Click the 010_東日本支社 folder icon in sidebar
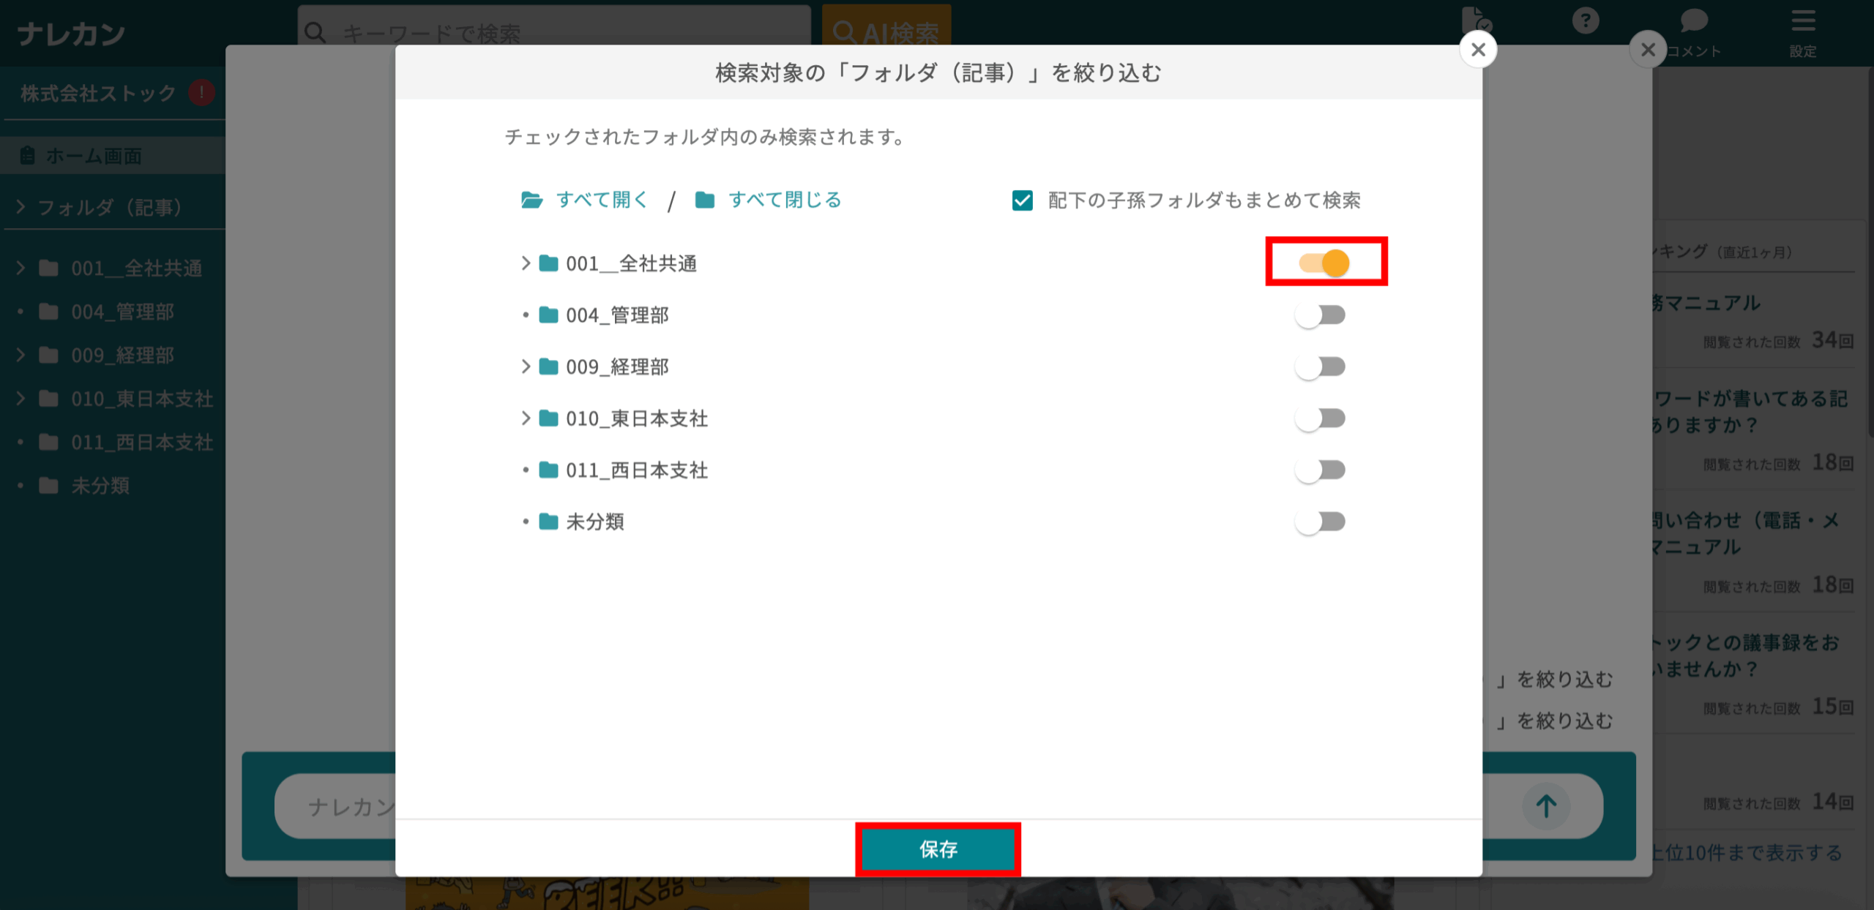 pyautogui.click(x=49, y=399)
